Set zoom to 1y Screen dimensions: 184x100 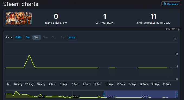(x=63, y=37)
